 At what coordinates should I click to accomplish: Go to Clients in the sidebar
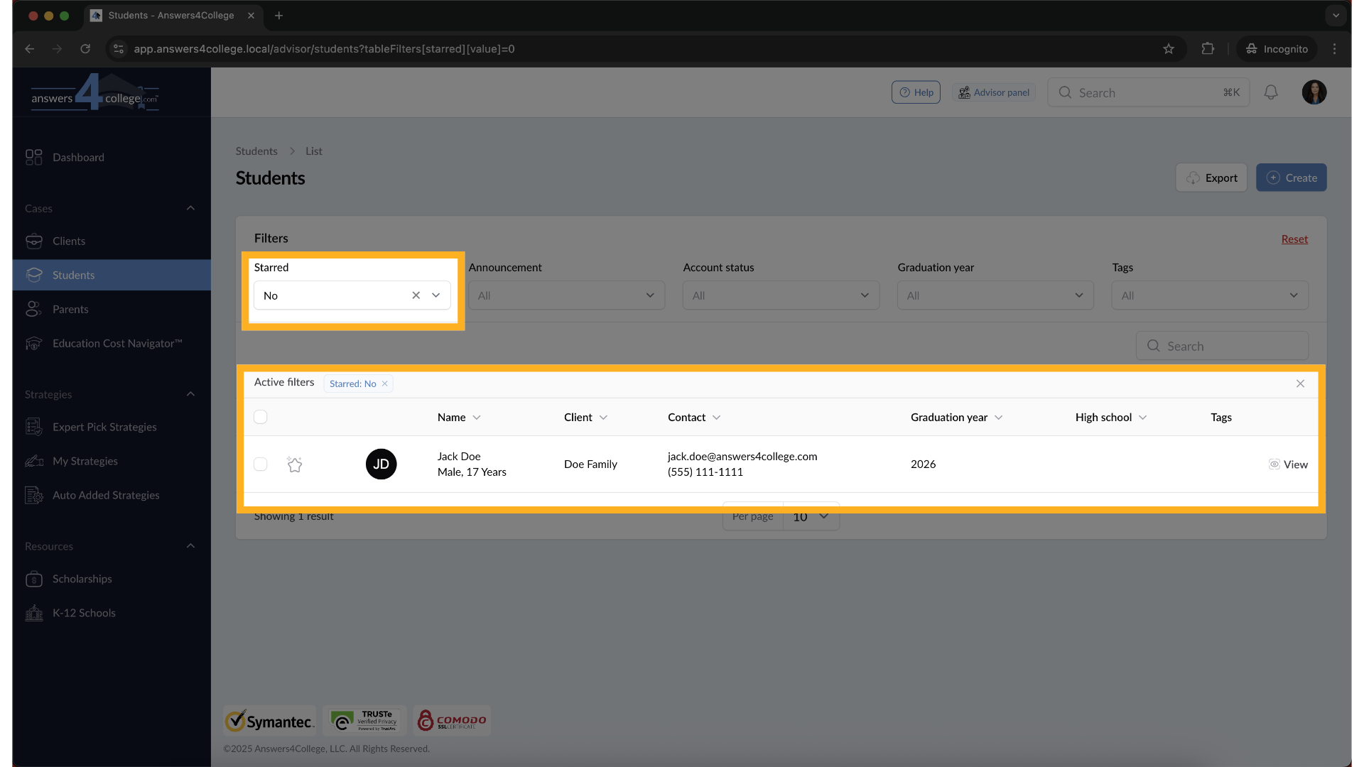[68, 241]
